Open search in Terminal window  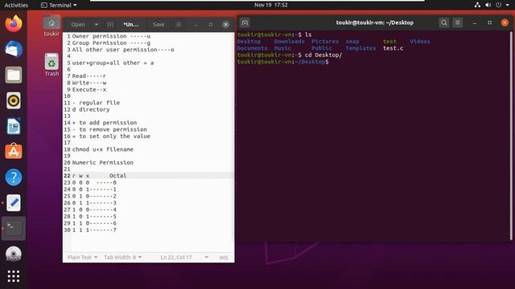tap(443, 22)
